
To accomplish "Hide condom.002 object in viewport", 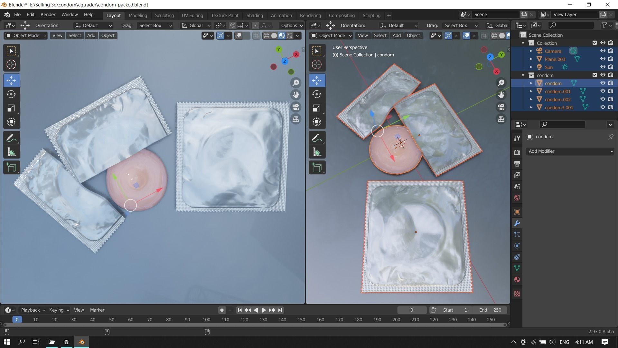I will tap(603, 99).
